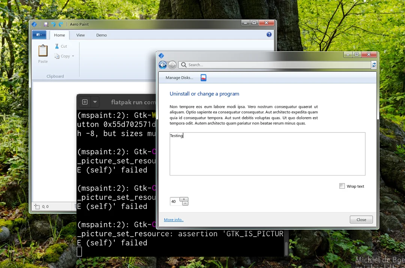The height and width of the screenshot is (268, 405).
Task: Follow the More info link
Action: [x=173, y=220]
